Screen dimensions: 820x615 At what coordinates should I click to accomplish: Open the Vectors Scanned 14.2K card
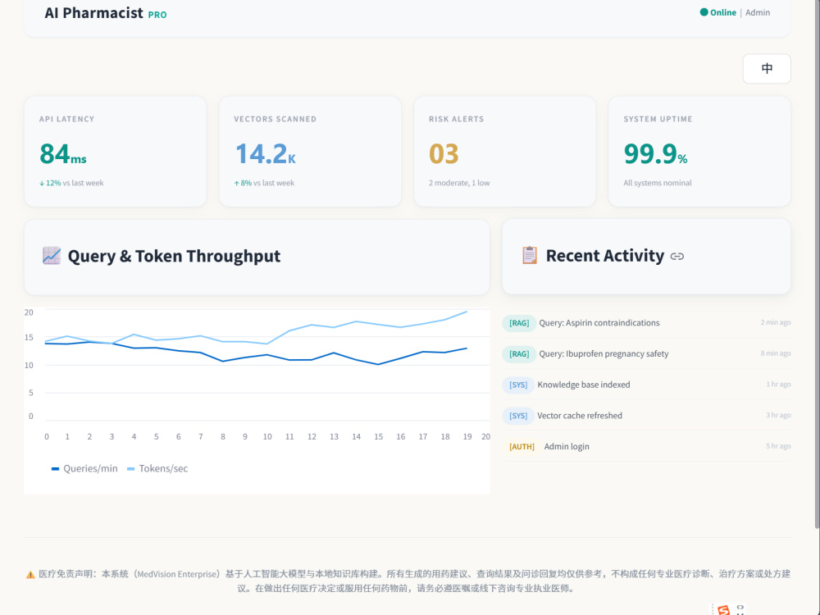[310, 151]
